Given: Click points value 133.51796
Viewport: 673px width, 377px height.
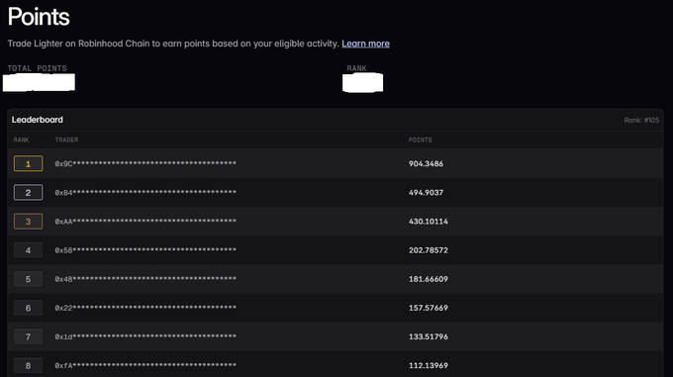Looking at the screenshot, I should coord(428,336).
